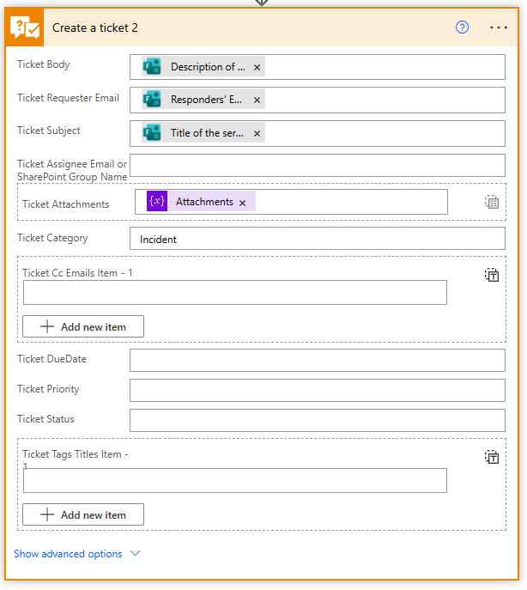The height and width of the screenshot is (590, 527).
Task: Click the Create a ticket 2 action icon
Action: [27, 27]
